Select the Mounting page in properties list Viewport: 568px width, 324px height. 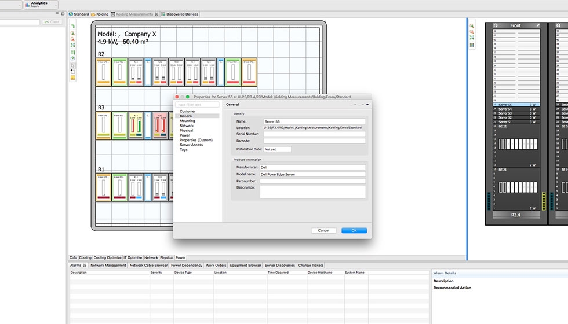[187, 121]
